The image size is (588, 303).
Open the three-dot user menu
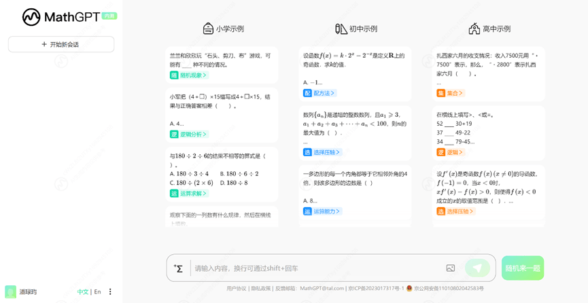point(111,291)
